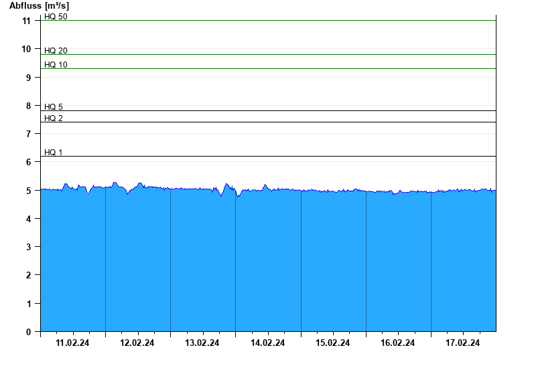Click the HQ 20 threshold label

(x=56, y=51)
